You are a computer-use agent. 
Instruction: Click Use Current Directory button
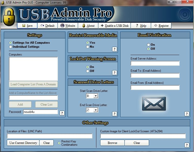tap(23, 143)
